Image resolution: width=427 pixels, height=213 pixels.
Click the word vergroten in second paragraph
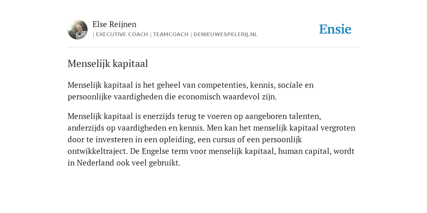(x=338, y=128)
